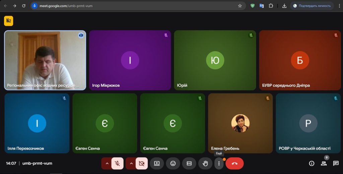Bookmark this page with the star icon
Viewport: 343px width, 174px height.
coord(240,6)
